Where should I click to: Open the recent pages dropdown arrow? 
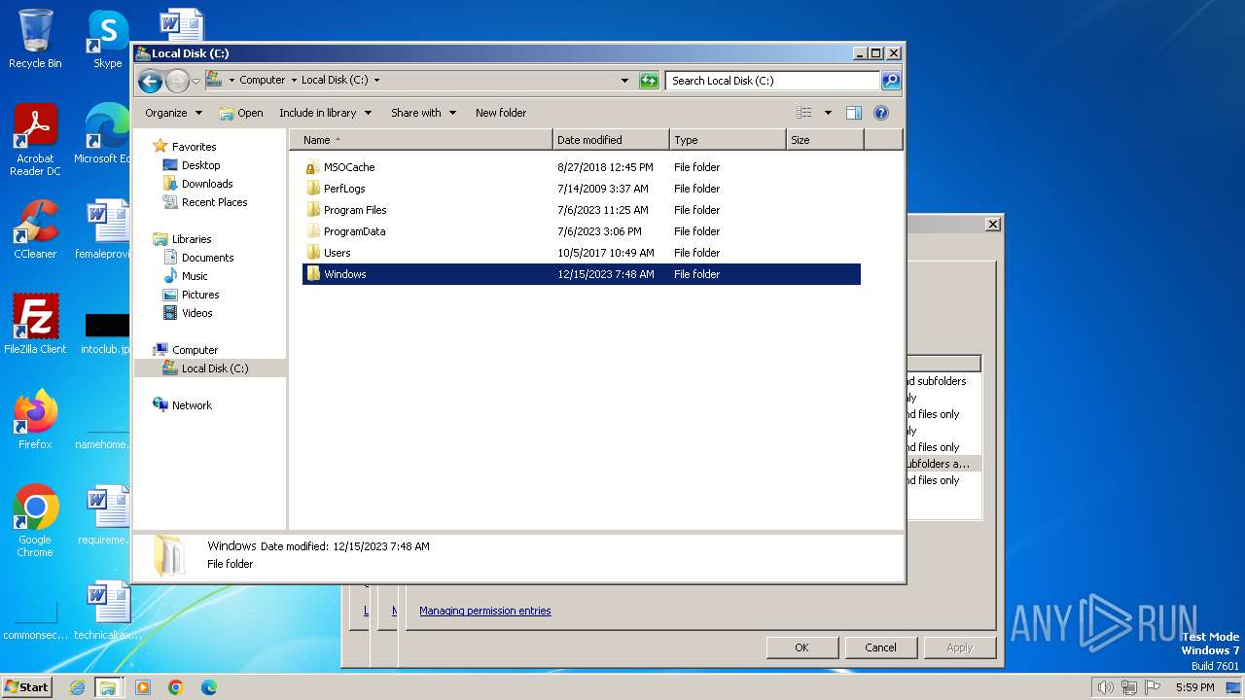coord(196,81)
